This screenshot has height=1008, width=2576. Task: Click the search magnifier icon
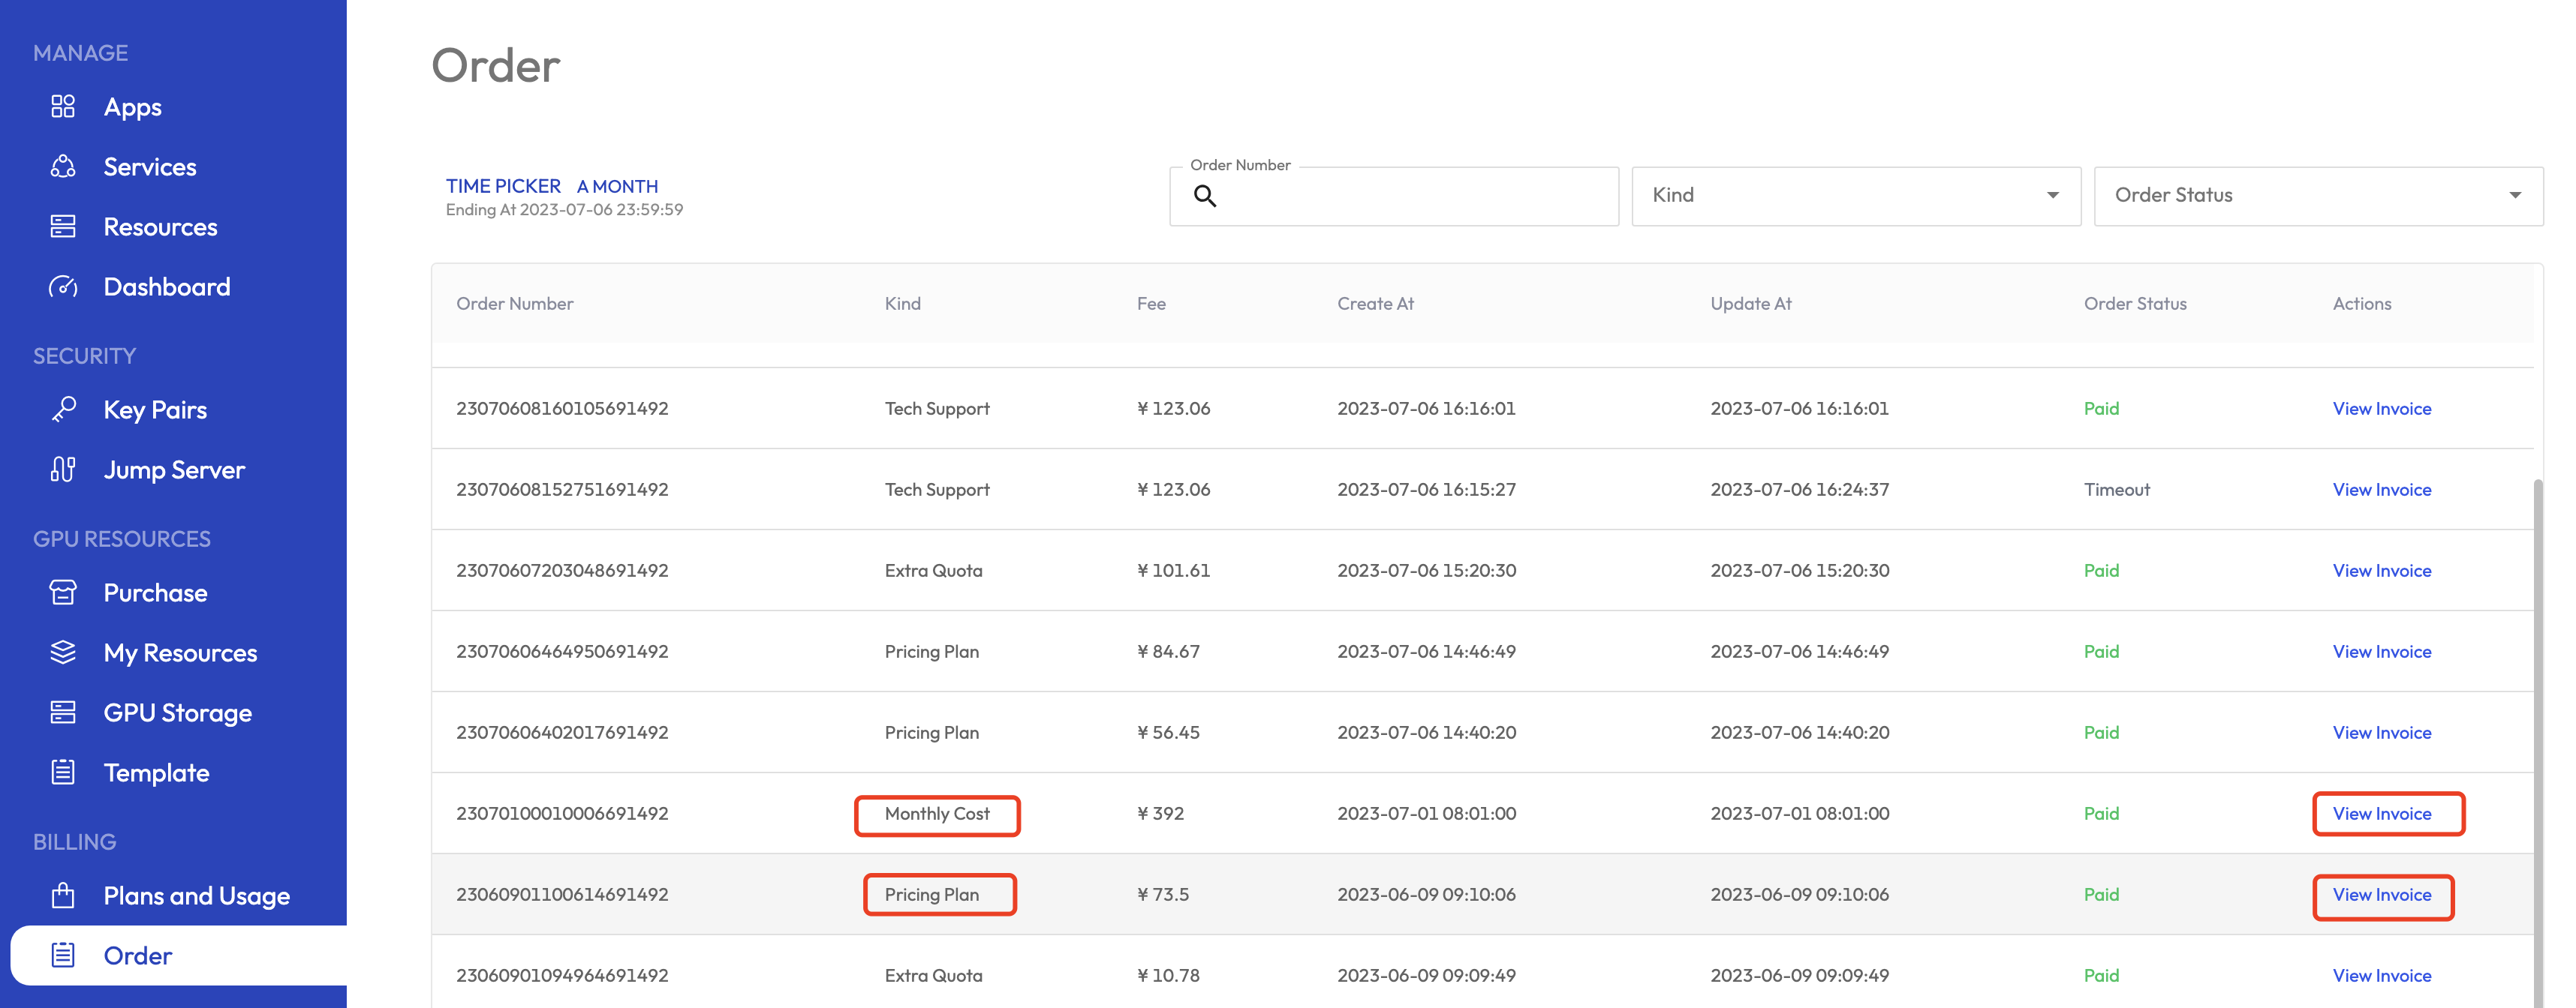[1205, 196]
